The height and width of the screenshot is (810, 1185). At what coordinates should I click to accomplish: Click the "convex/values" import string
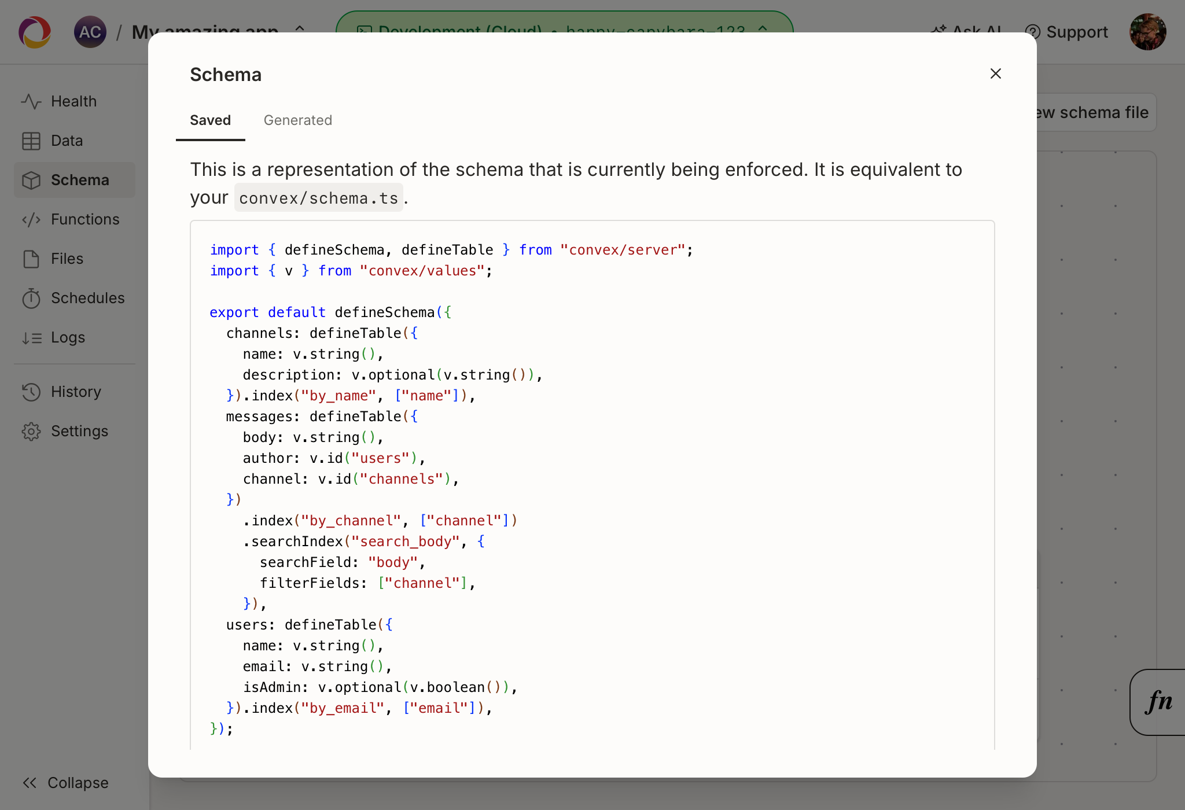[x=422, y=271]
